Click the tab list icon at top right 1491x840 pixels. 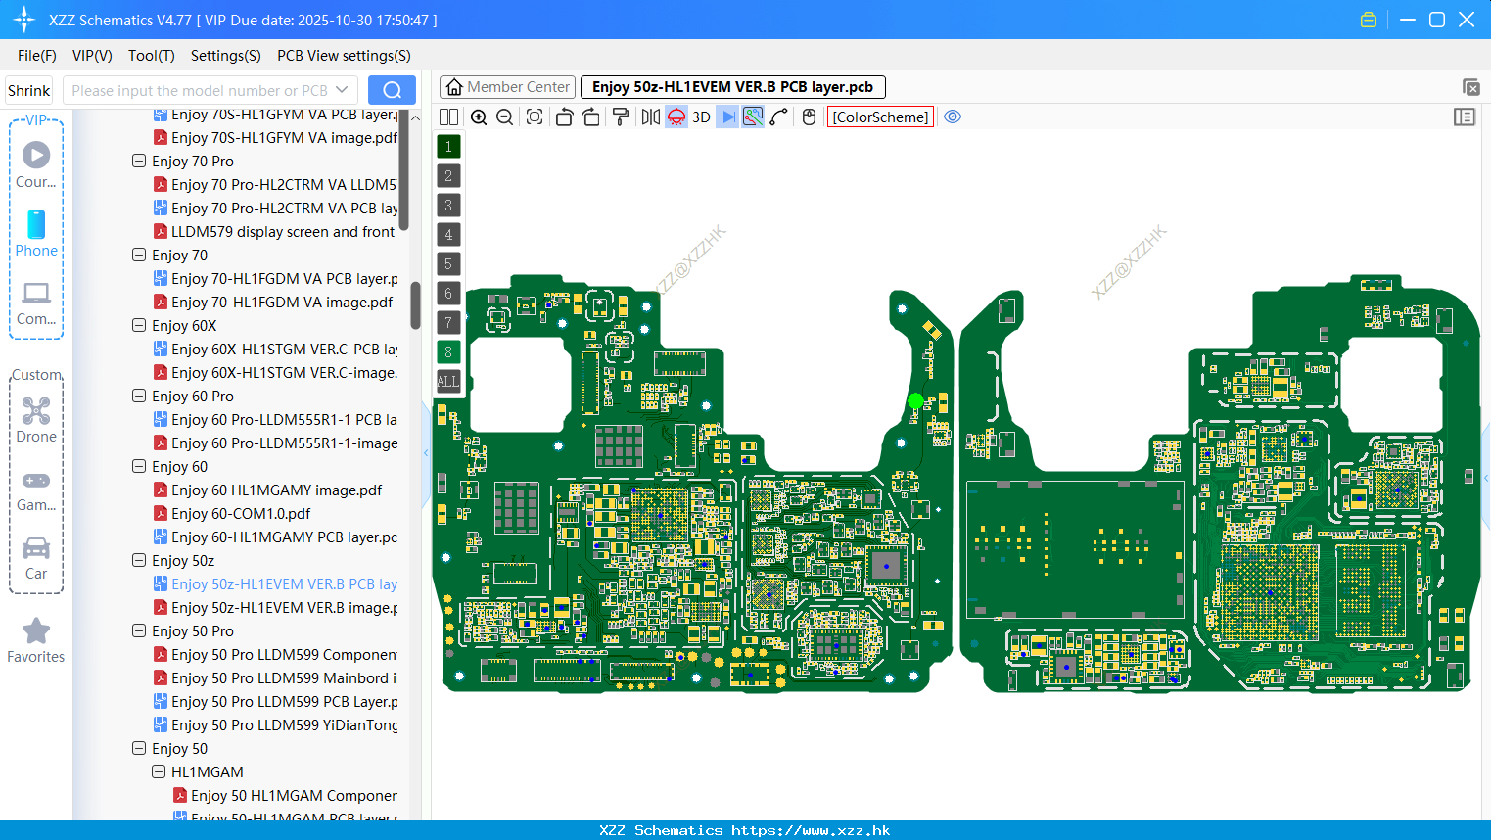point(1470,87)
